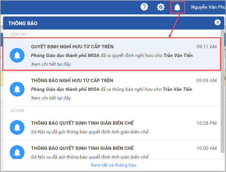Close the Thông báo panel

[x=218, y=22]
